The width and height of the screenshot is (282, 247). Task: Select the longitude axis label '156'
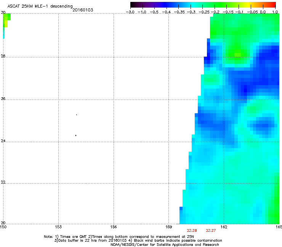point(114,227)
